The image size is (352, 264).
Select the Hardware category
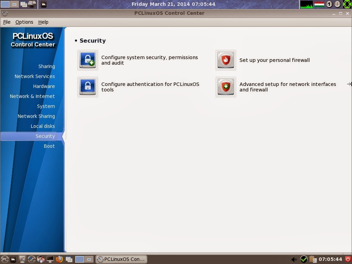(x=44, y=86)
